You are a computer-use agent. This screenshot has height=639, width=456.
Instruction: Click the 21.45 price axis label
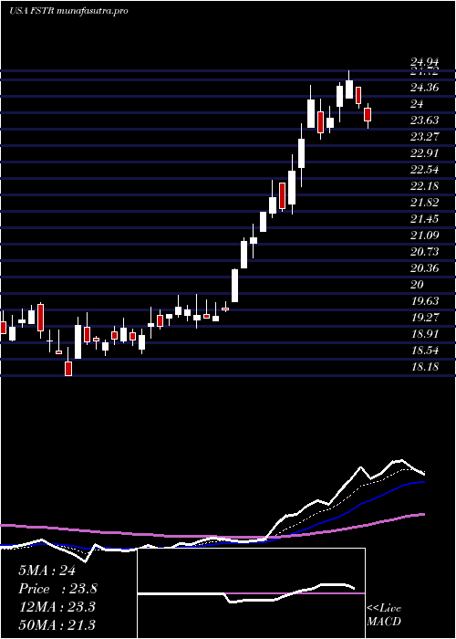tap(425, 219)
